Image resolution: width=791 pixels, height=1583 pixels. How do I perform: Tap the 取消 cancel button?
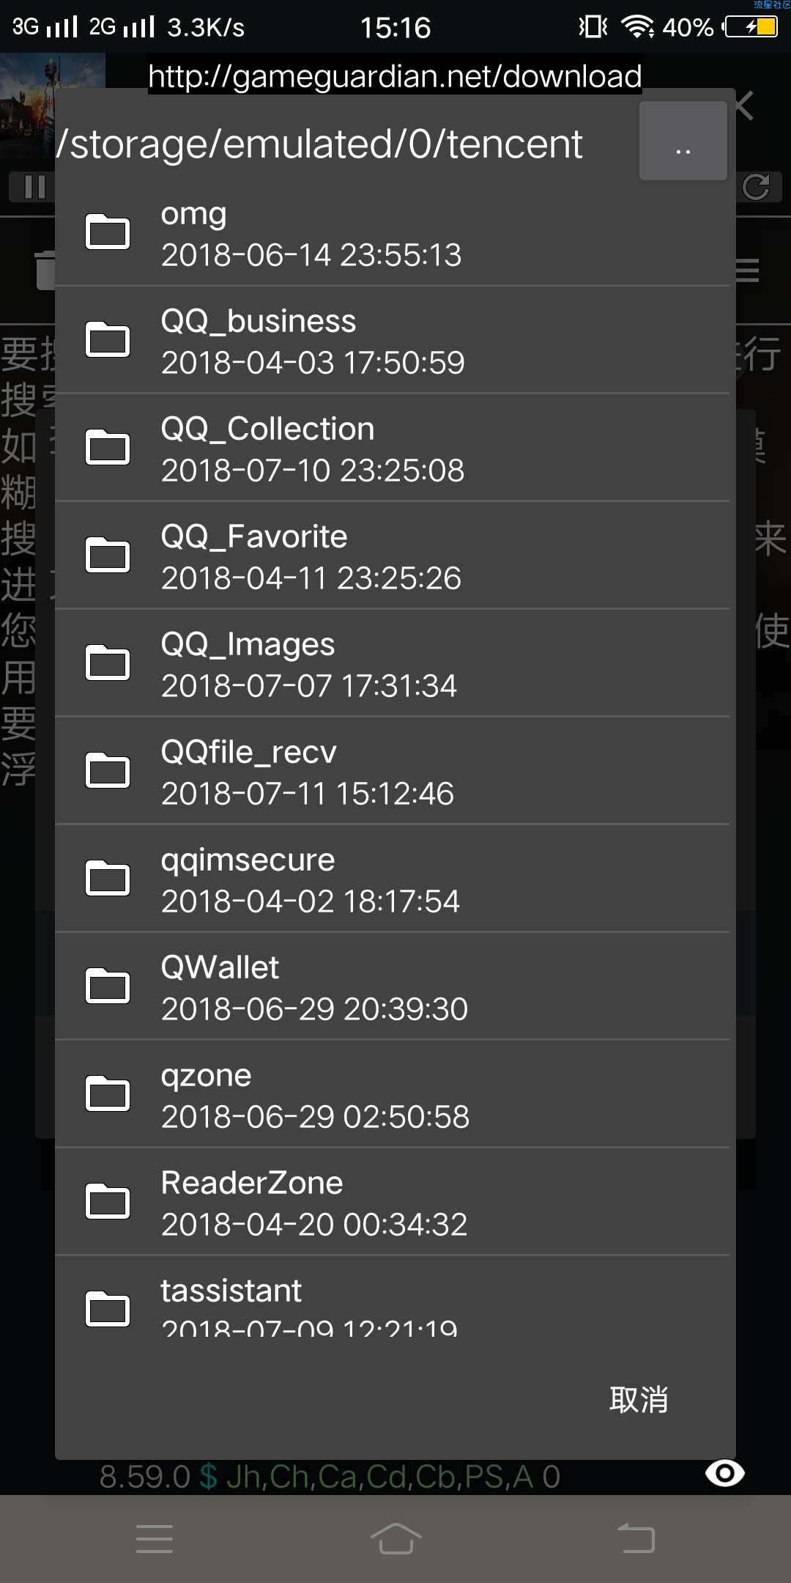point(639,1399)
